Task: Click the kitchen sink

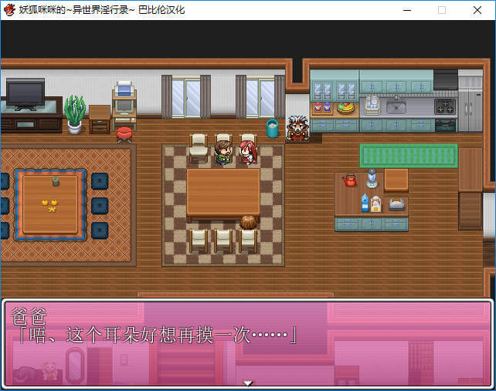Action: [x=396, y=106]
